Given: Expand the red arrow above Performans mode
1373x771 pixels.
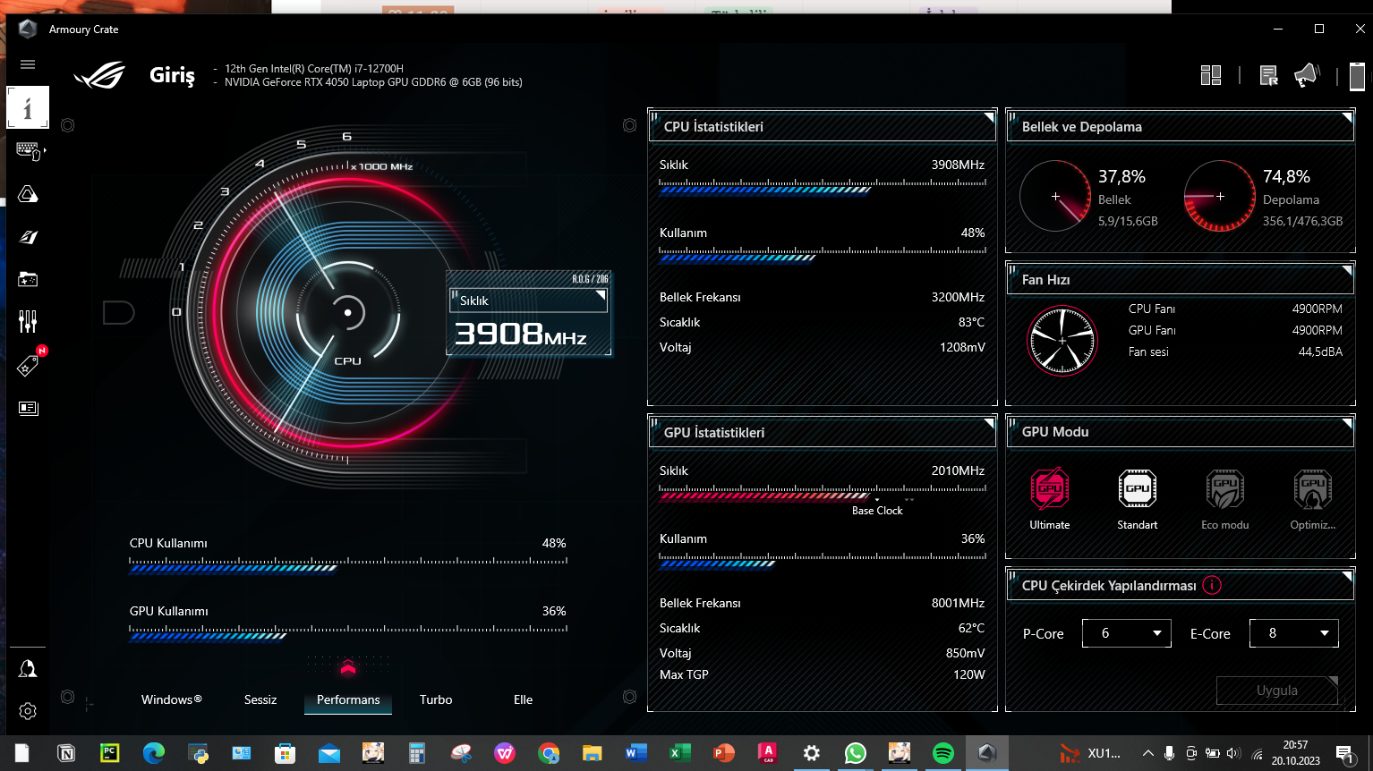Looking at the screenshot, I should pyautogui.click(x=348, y=668).
